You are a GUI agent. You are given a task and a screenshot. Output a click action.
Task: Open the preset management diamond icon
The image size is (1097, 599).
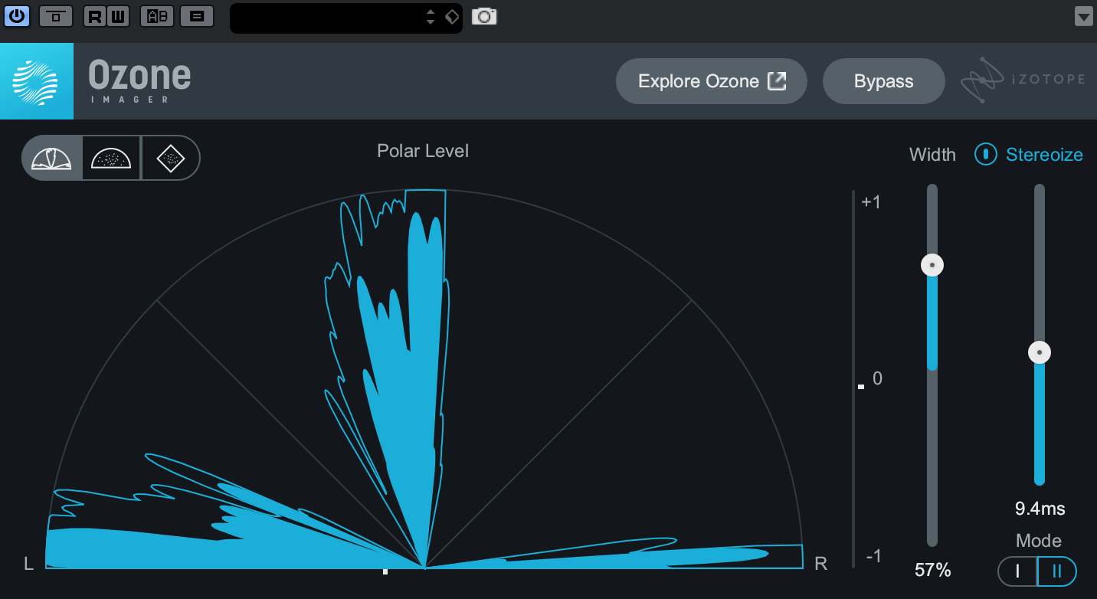pos(452,16)
